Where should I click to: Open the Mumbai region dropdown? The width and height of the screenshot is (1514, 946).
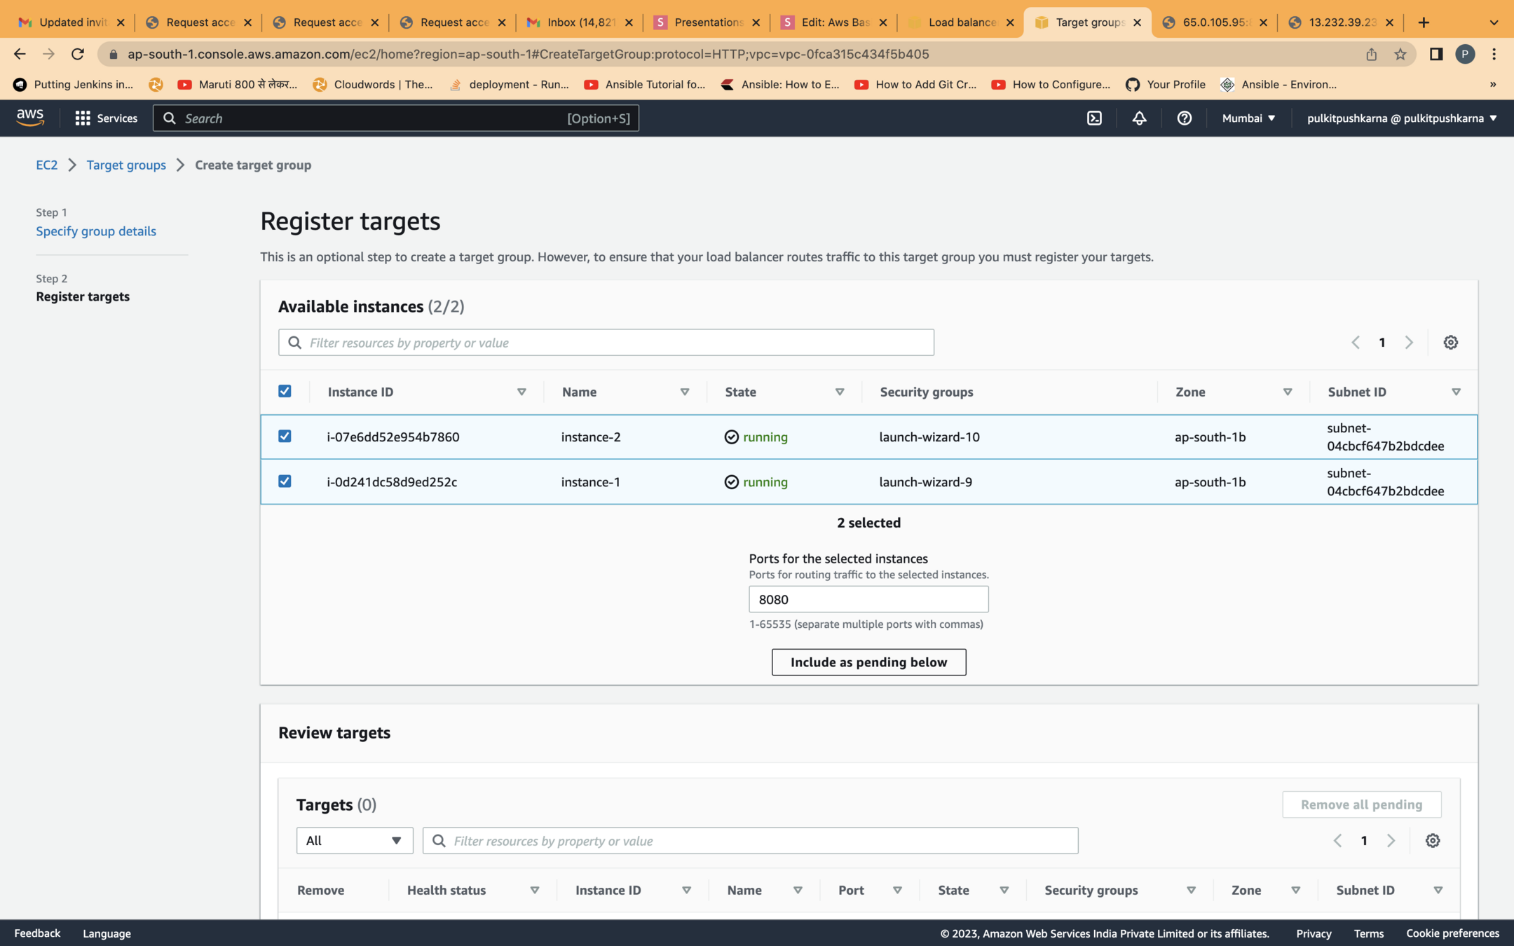pyautogui.click(x=1248, y=118)
